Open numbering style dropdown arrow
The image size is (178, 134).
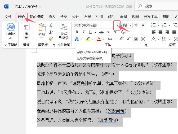tap(169, 25)
